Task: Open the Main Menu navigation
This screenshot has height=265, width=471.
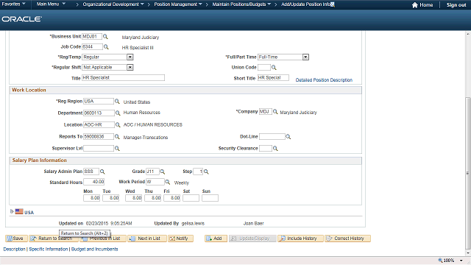Action: (x=51, y=4)
